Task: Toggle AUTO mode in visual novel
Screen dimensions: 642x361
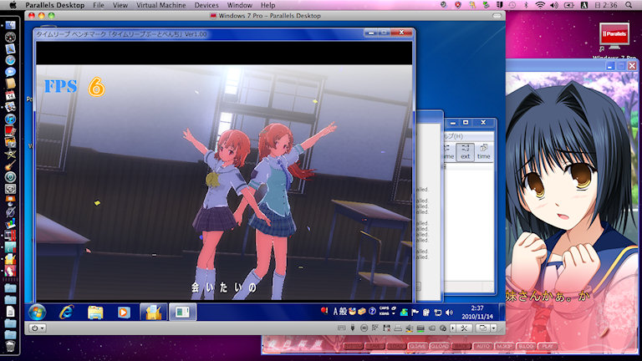Action: click(482, 346)
